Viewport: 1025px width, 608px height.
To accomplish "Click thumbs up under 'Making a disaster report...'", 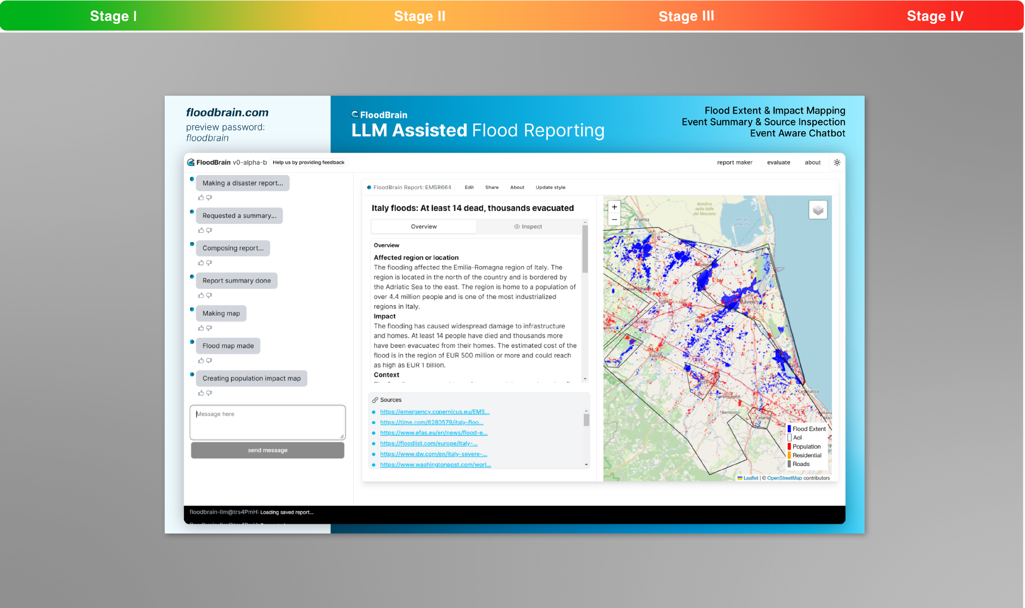I will tap(201, 198).
